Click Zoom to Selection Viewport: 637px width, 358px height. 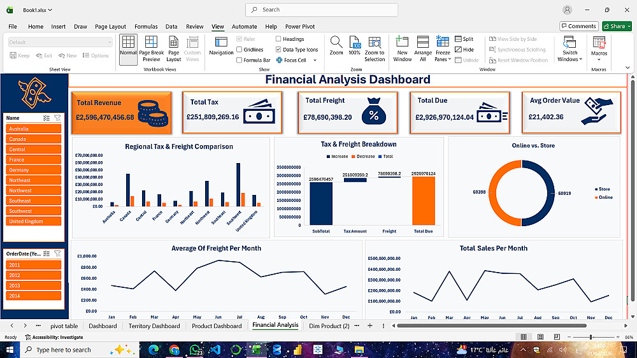click(374, 49)
